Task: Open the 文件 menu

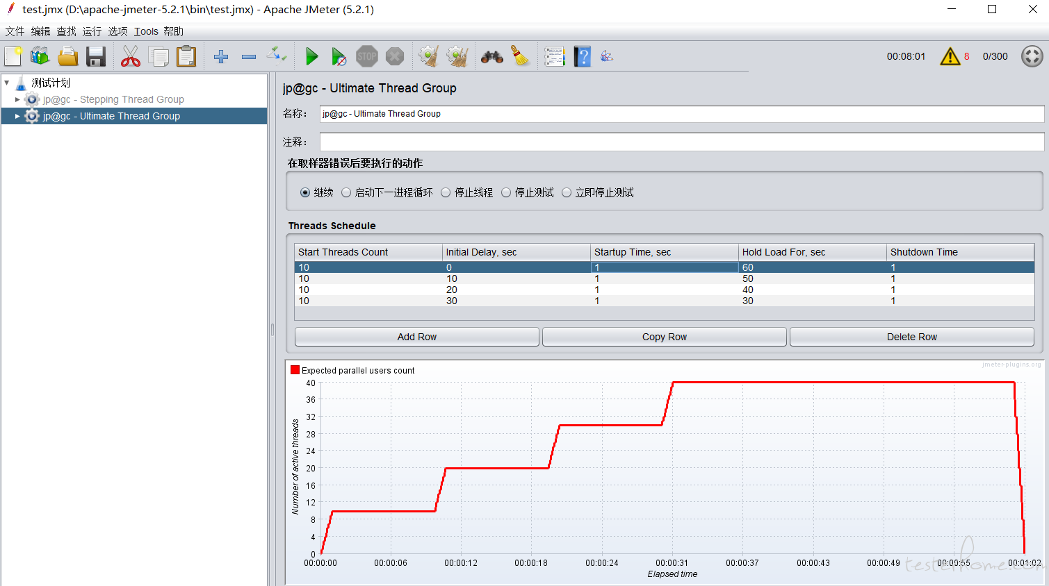Action: pos(15,31)
